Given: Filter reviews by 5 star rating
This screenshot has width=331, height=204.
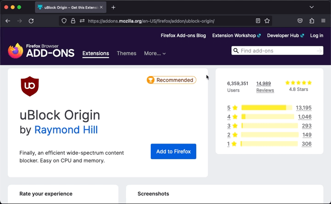Looking at the screenshot, I should pyautogui.click(x=232, y=108).
